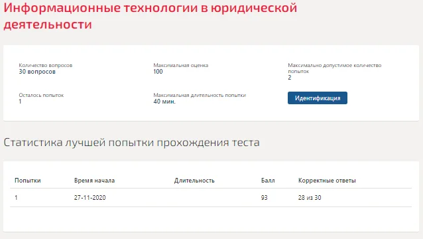The image size is (423, 239).
Task: Click the Максимальная оценка value 100
Action: pos(158,72)
